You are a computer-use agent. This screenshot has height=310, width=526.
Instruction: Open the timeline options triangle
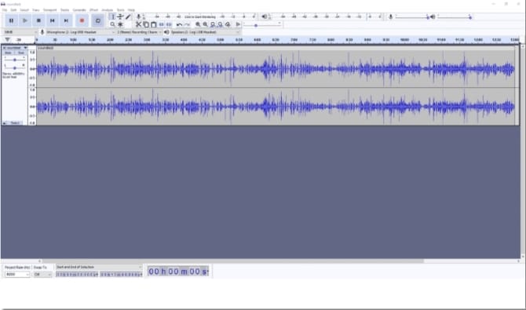pyautogui.click(x=7, y=39)
